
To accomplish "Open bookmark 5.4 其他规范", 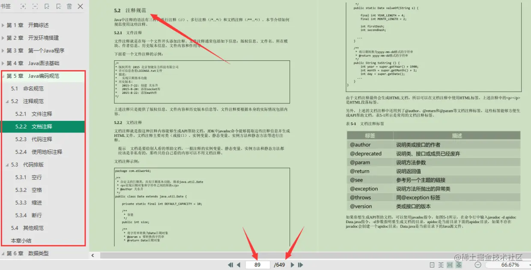I will tap(27, 228).
